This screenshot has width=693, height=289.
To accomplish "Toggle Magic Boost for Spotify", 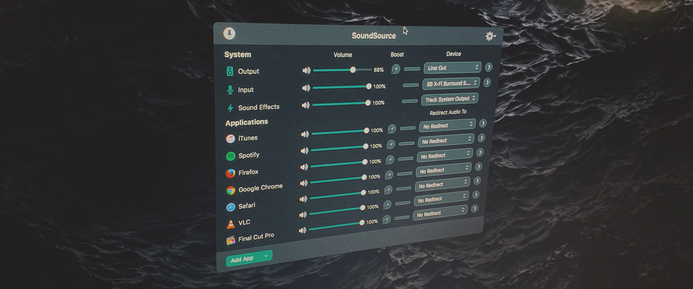I will coord(391,144).
